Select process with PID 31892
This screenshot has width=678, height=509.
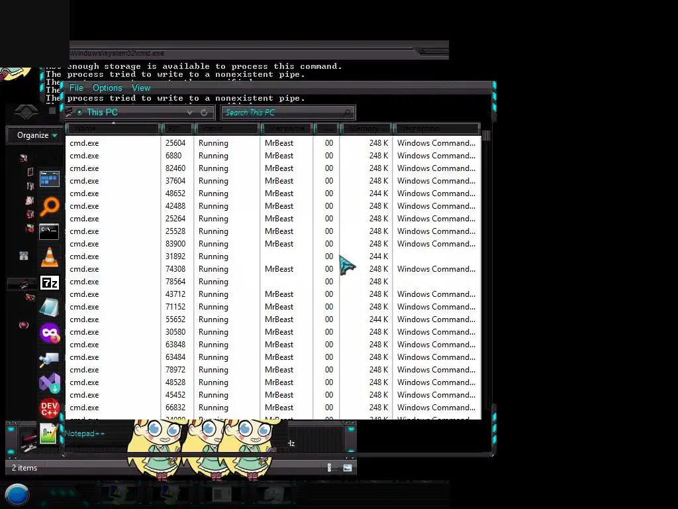(x=273, y=256)
